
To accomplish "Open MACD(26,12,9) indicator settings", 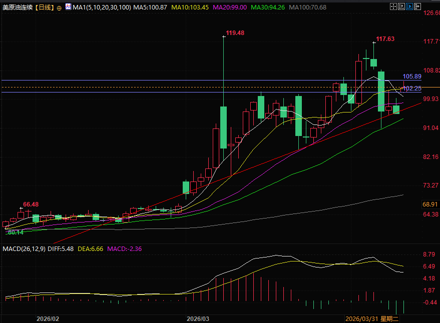I will point(24,249).
